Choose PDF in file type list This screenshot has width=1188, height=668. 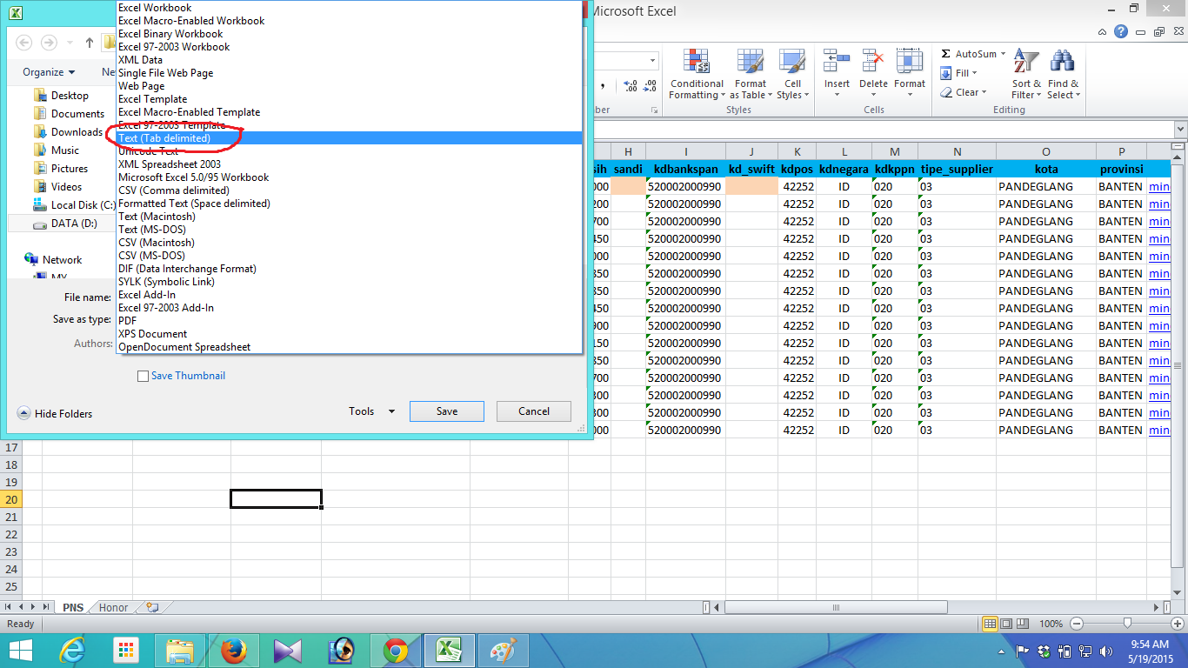349,320
